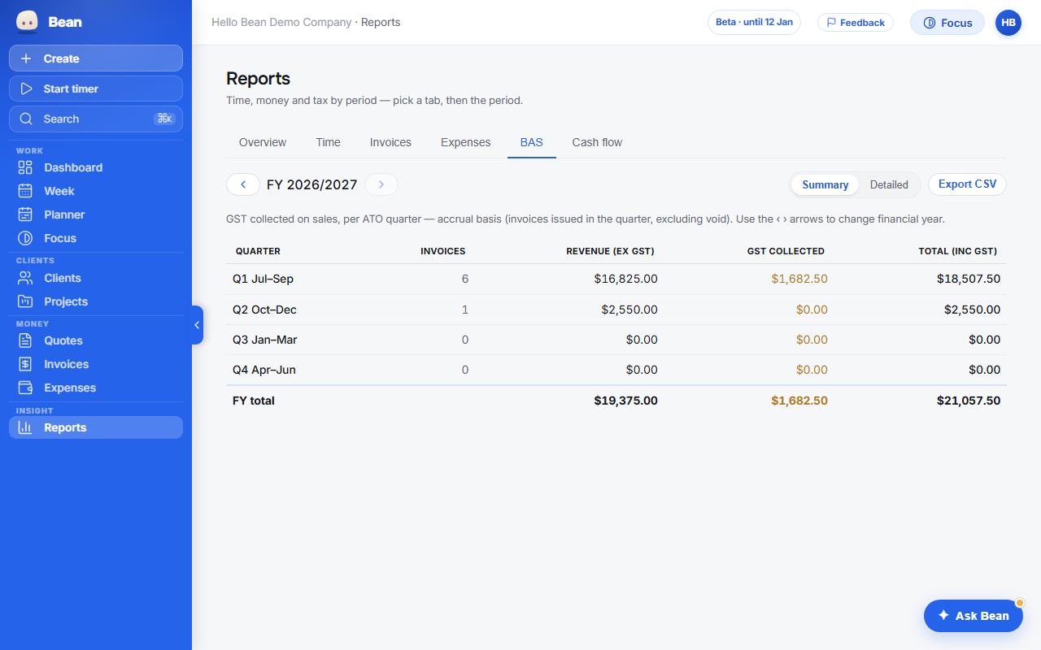Collapse the sidebar with the chevron handle

tap(197, 325)
